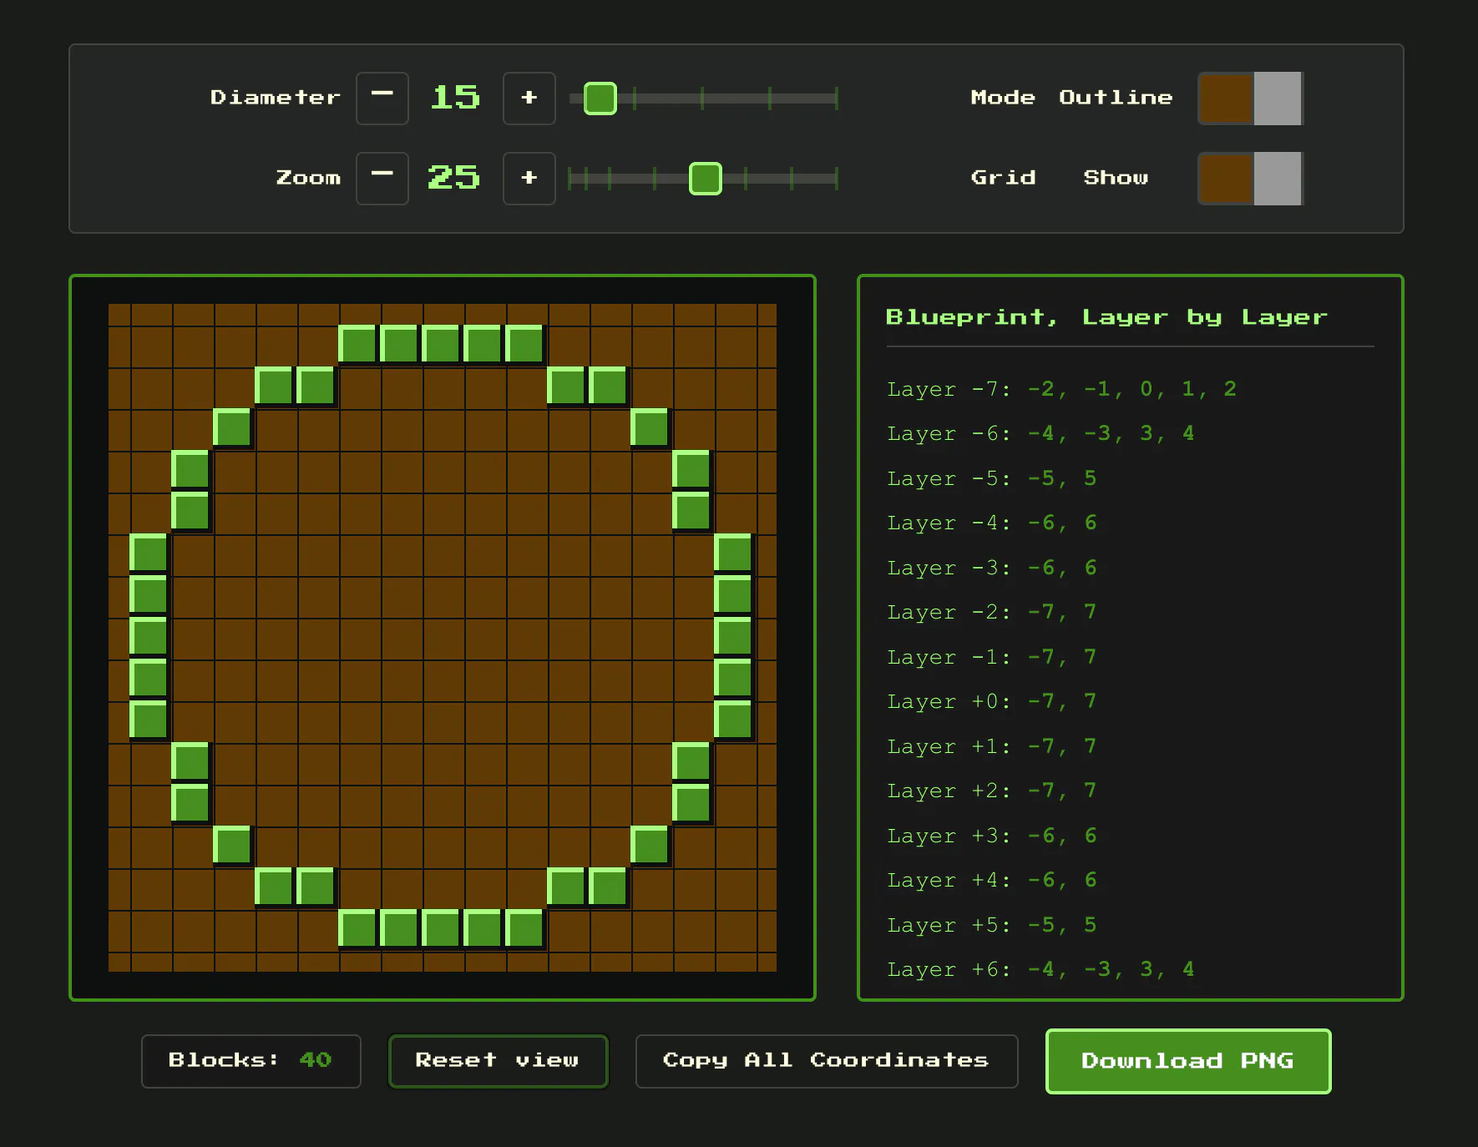Click the Grid label
The image size is (1478, 1147).
tap(1003, 179)
